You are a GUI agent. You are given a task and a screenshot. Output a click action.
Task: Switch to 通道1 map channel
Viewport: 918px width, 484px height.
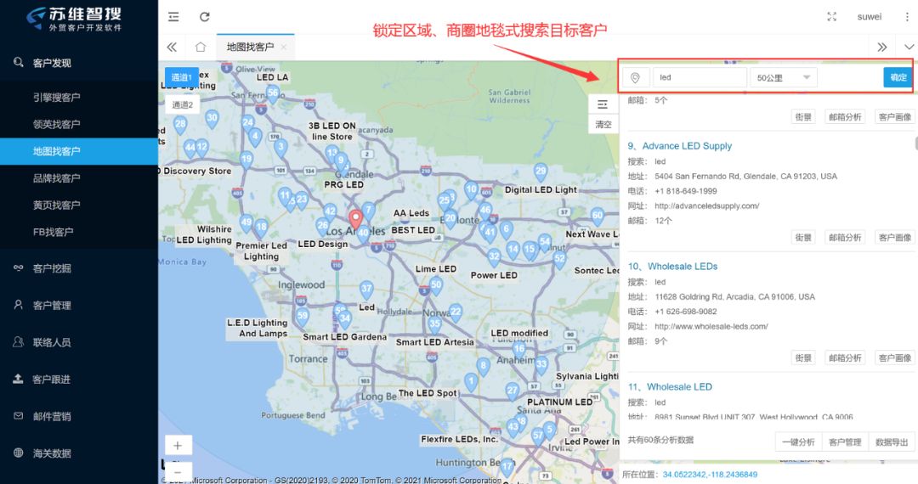(x=182, y=77)
